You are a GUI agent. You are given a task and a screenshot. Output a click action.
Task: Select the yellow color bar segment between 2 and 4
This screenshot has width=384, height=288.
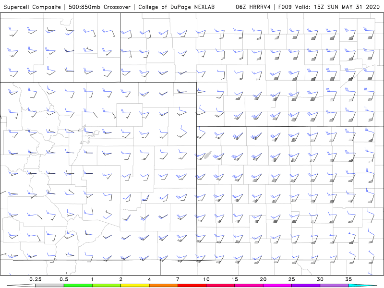135,286
